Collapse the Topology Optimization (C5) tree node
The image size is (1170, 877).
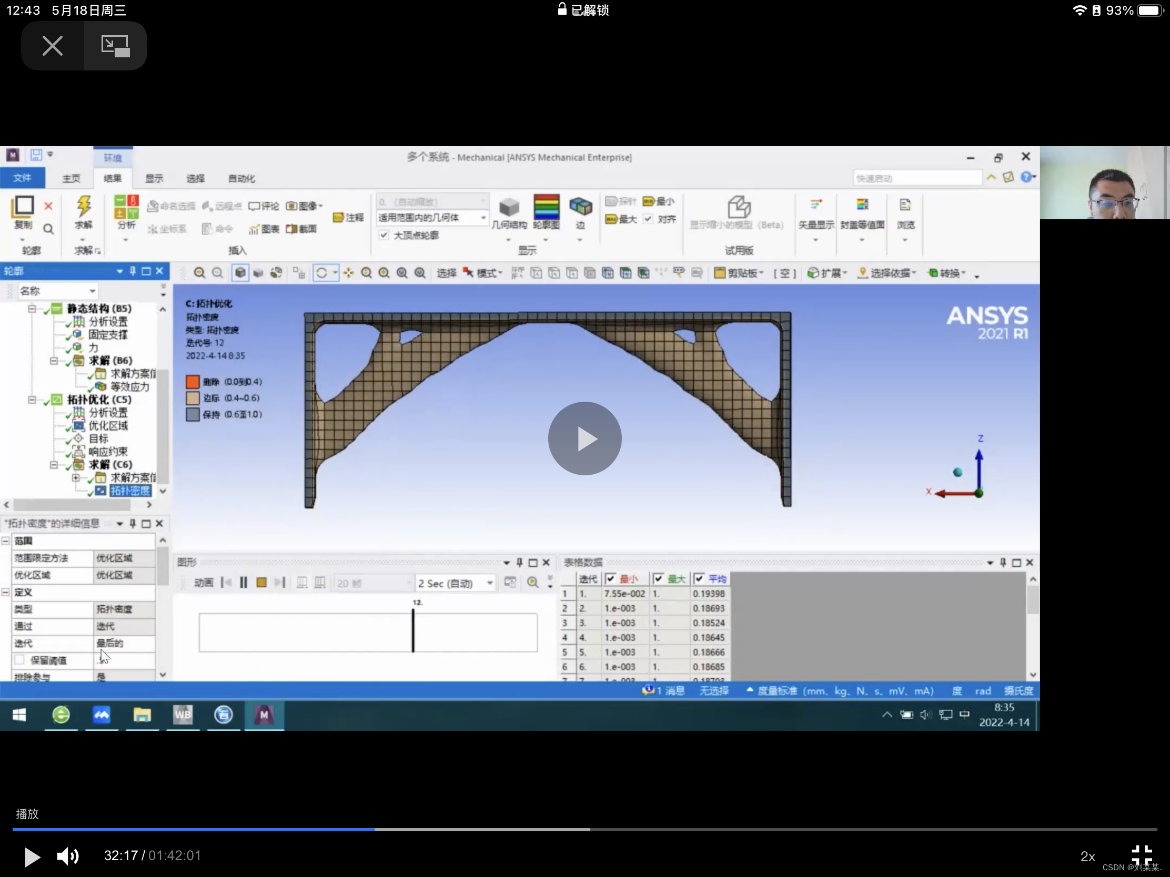(32, 400)
